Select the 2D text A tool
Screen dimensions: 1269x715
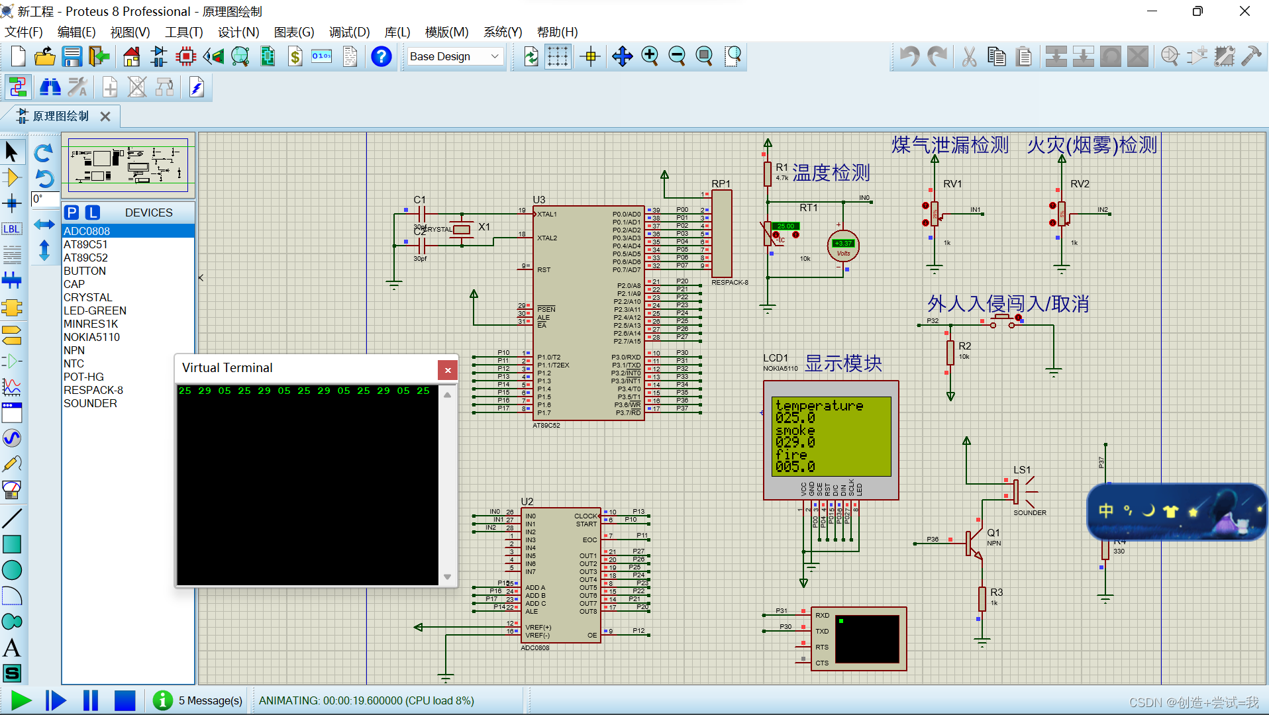12,647
